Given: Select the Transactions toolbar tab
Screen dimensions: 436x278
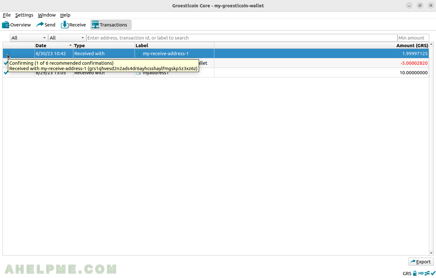Looking at the screenshot, I should click(x=111, y=25).
